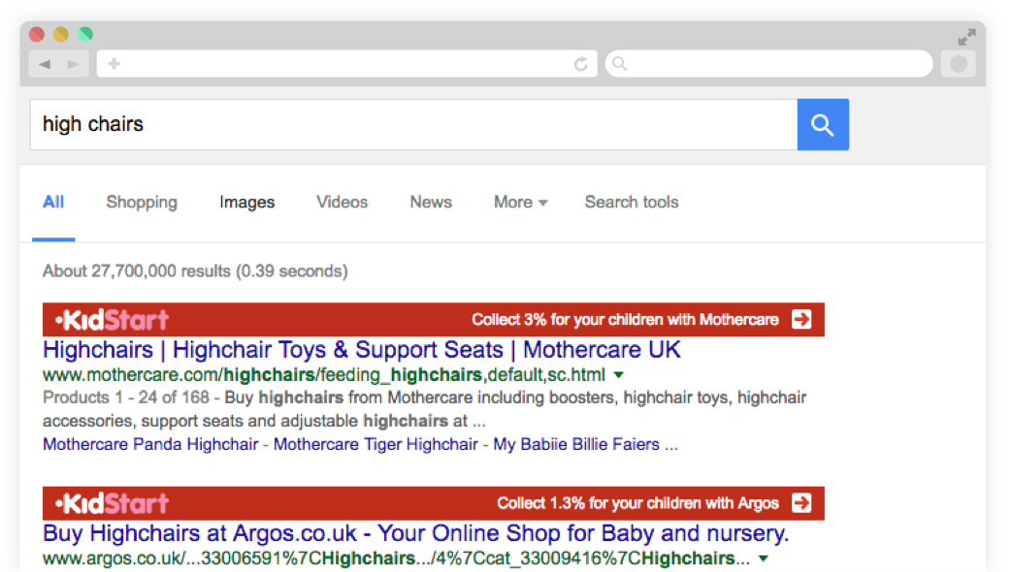1013x572 pixels.
Task: Open the Images tab
Action: pos(246,202)
